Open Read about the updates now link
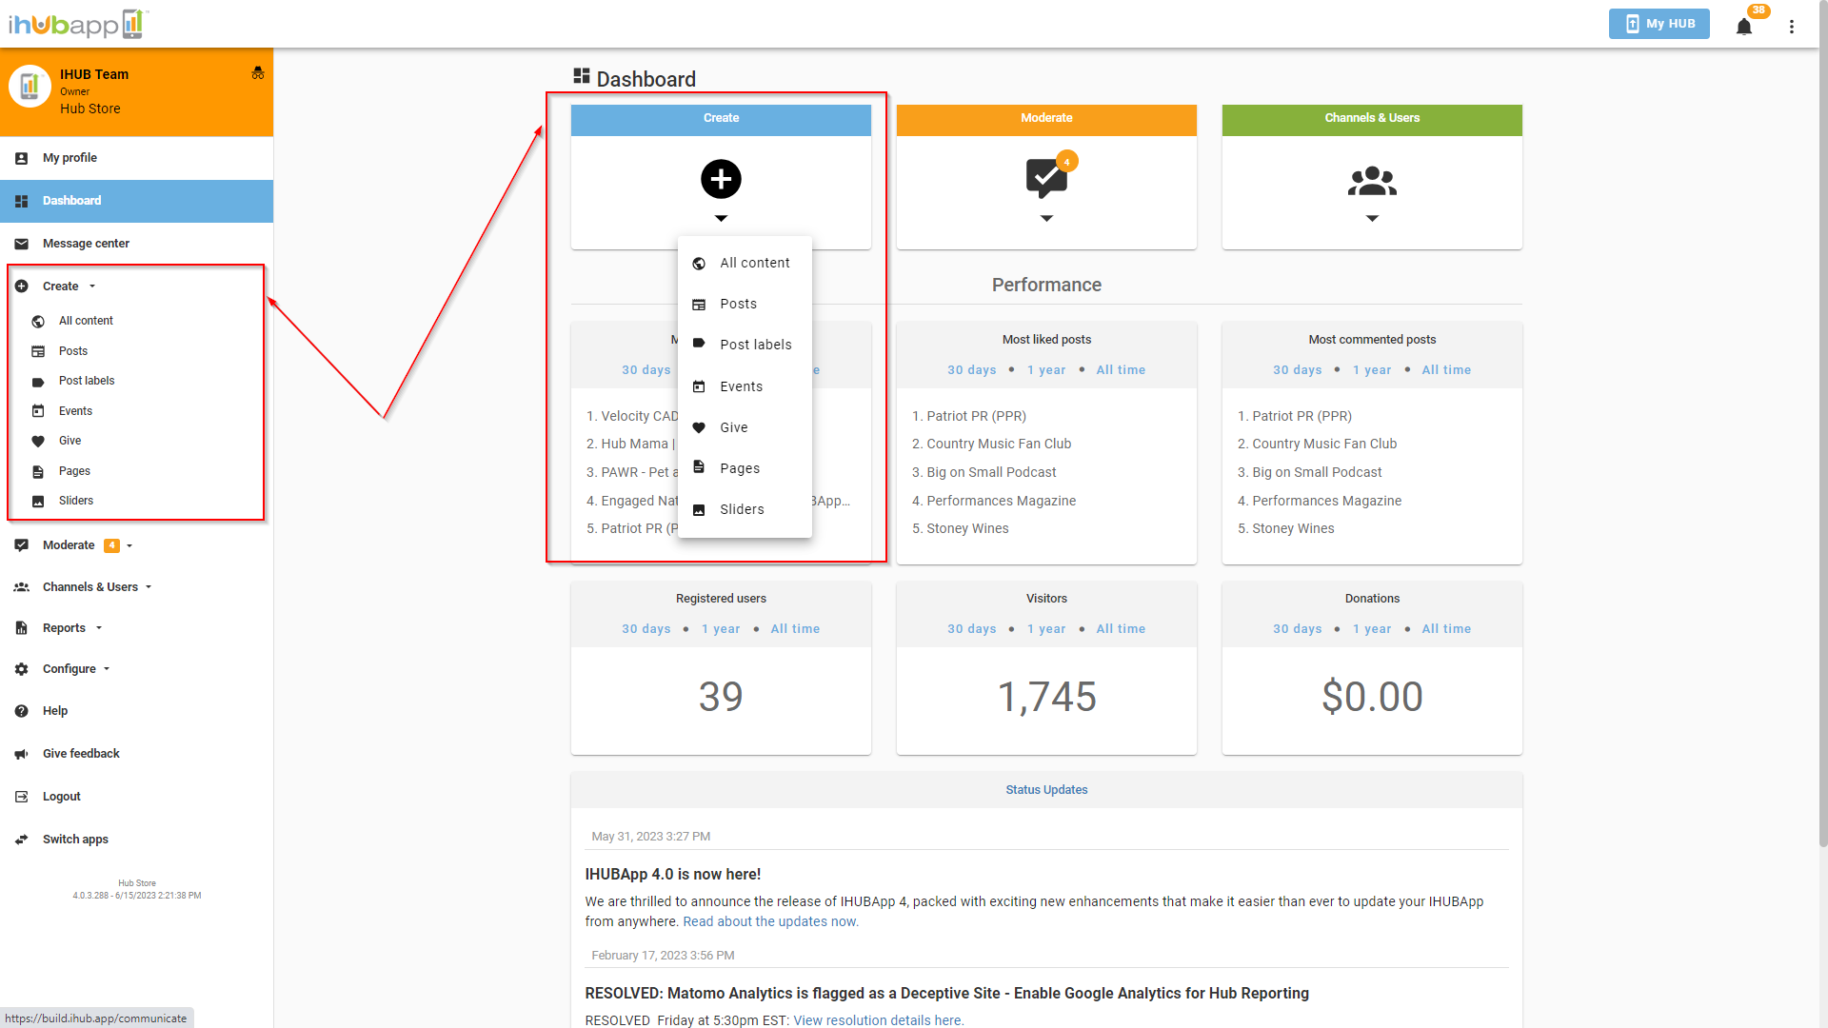1828x1028 pixels. coord(770,921)
